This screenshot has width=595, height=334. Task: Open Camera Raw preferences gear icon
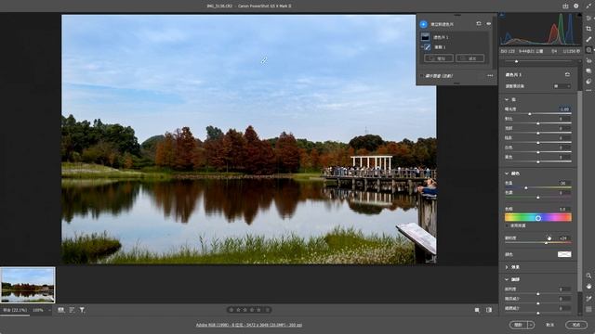(x=576, y=6)
